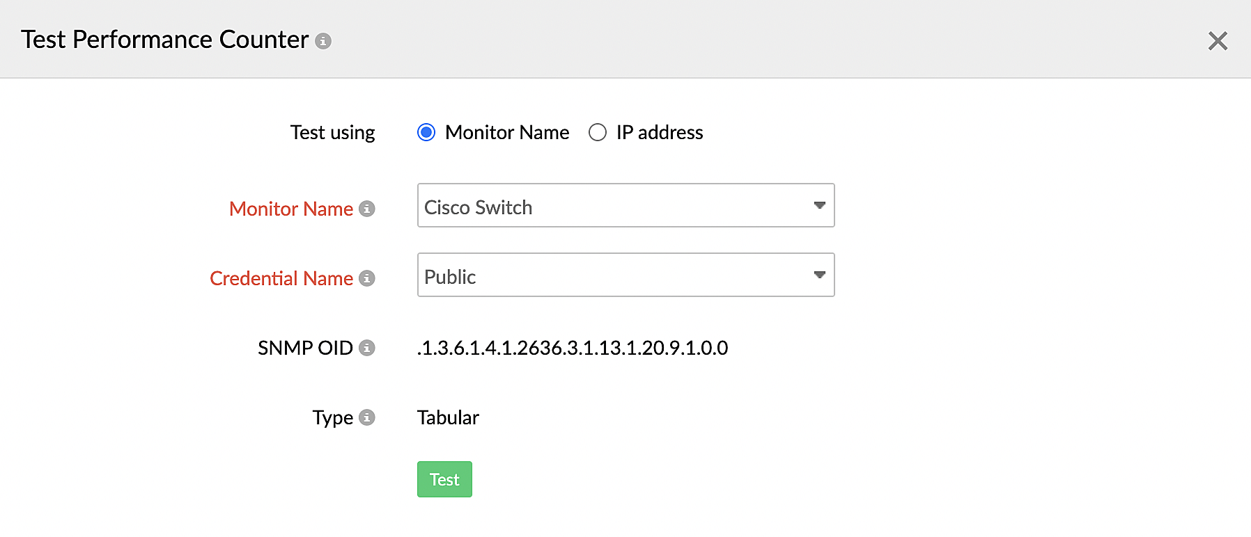Viewport: 1251px width, 537px height.
Task: Click info icon beside Test Performance Counter title
Action: pos(323,41)
